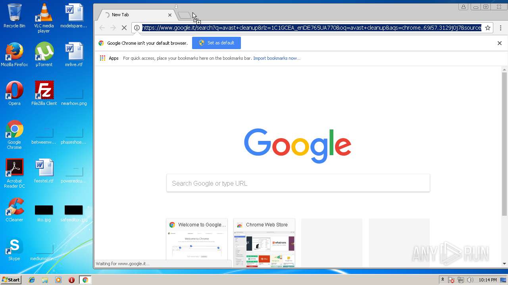
Task: Open the Chrome user profile button
Action: click(463, 7)
